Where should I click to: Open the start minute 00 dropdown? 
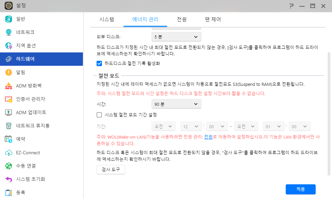pyautogui.click(x=217, y=126)
